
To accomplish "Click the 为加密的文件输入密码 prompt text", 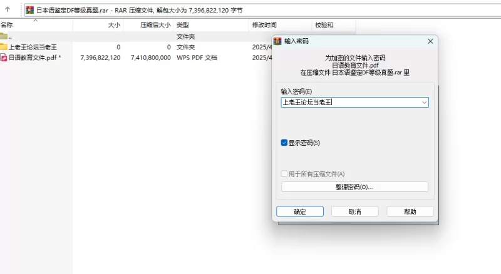I will 355,58.
